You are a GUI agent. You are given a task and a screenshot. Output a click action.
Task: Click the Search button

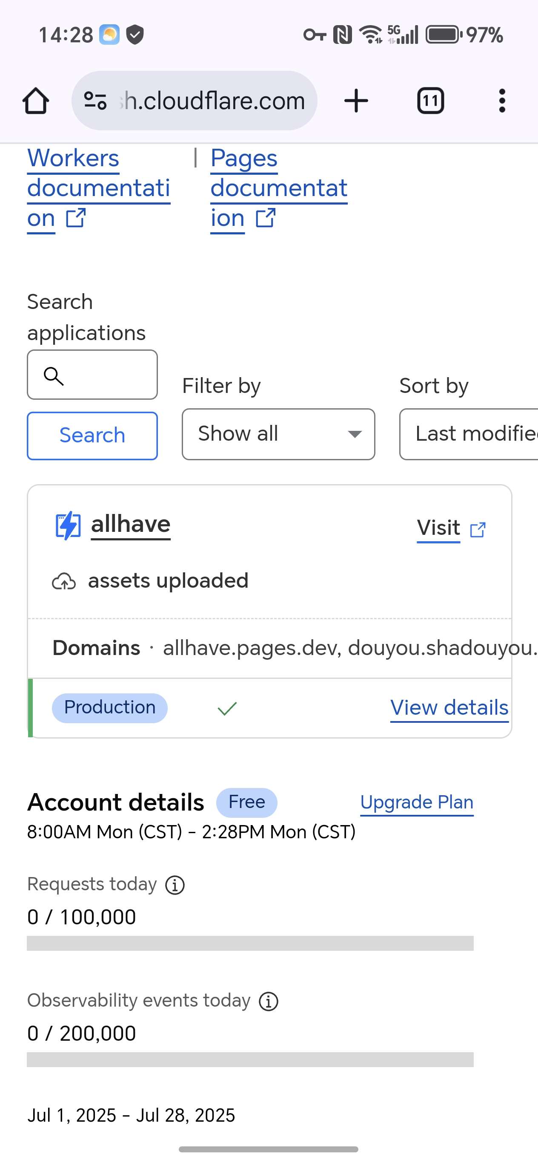coord(92,436)
